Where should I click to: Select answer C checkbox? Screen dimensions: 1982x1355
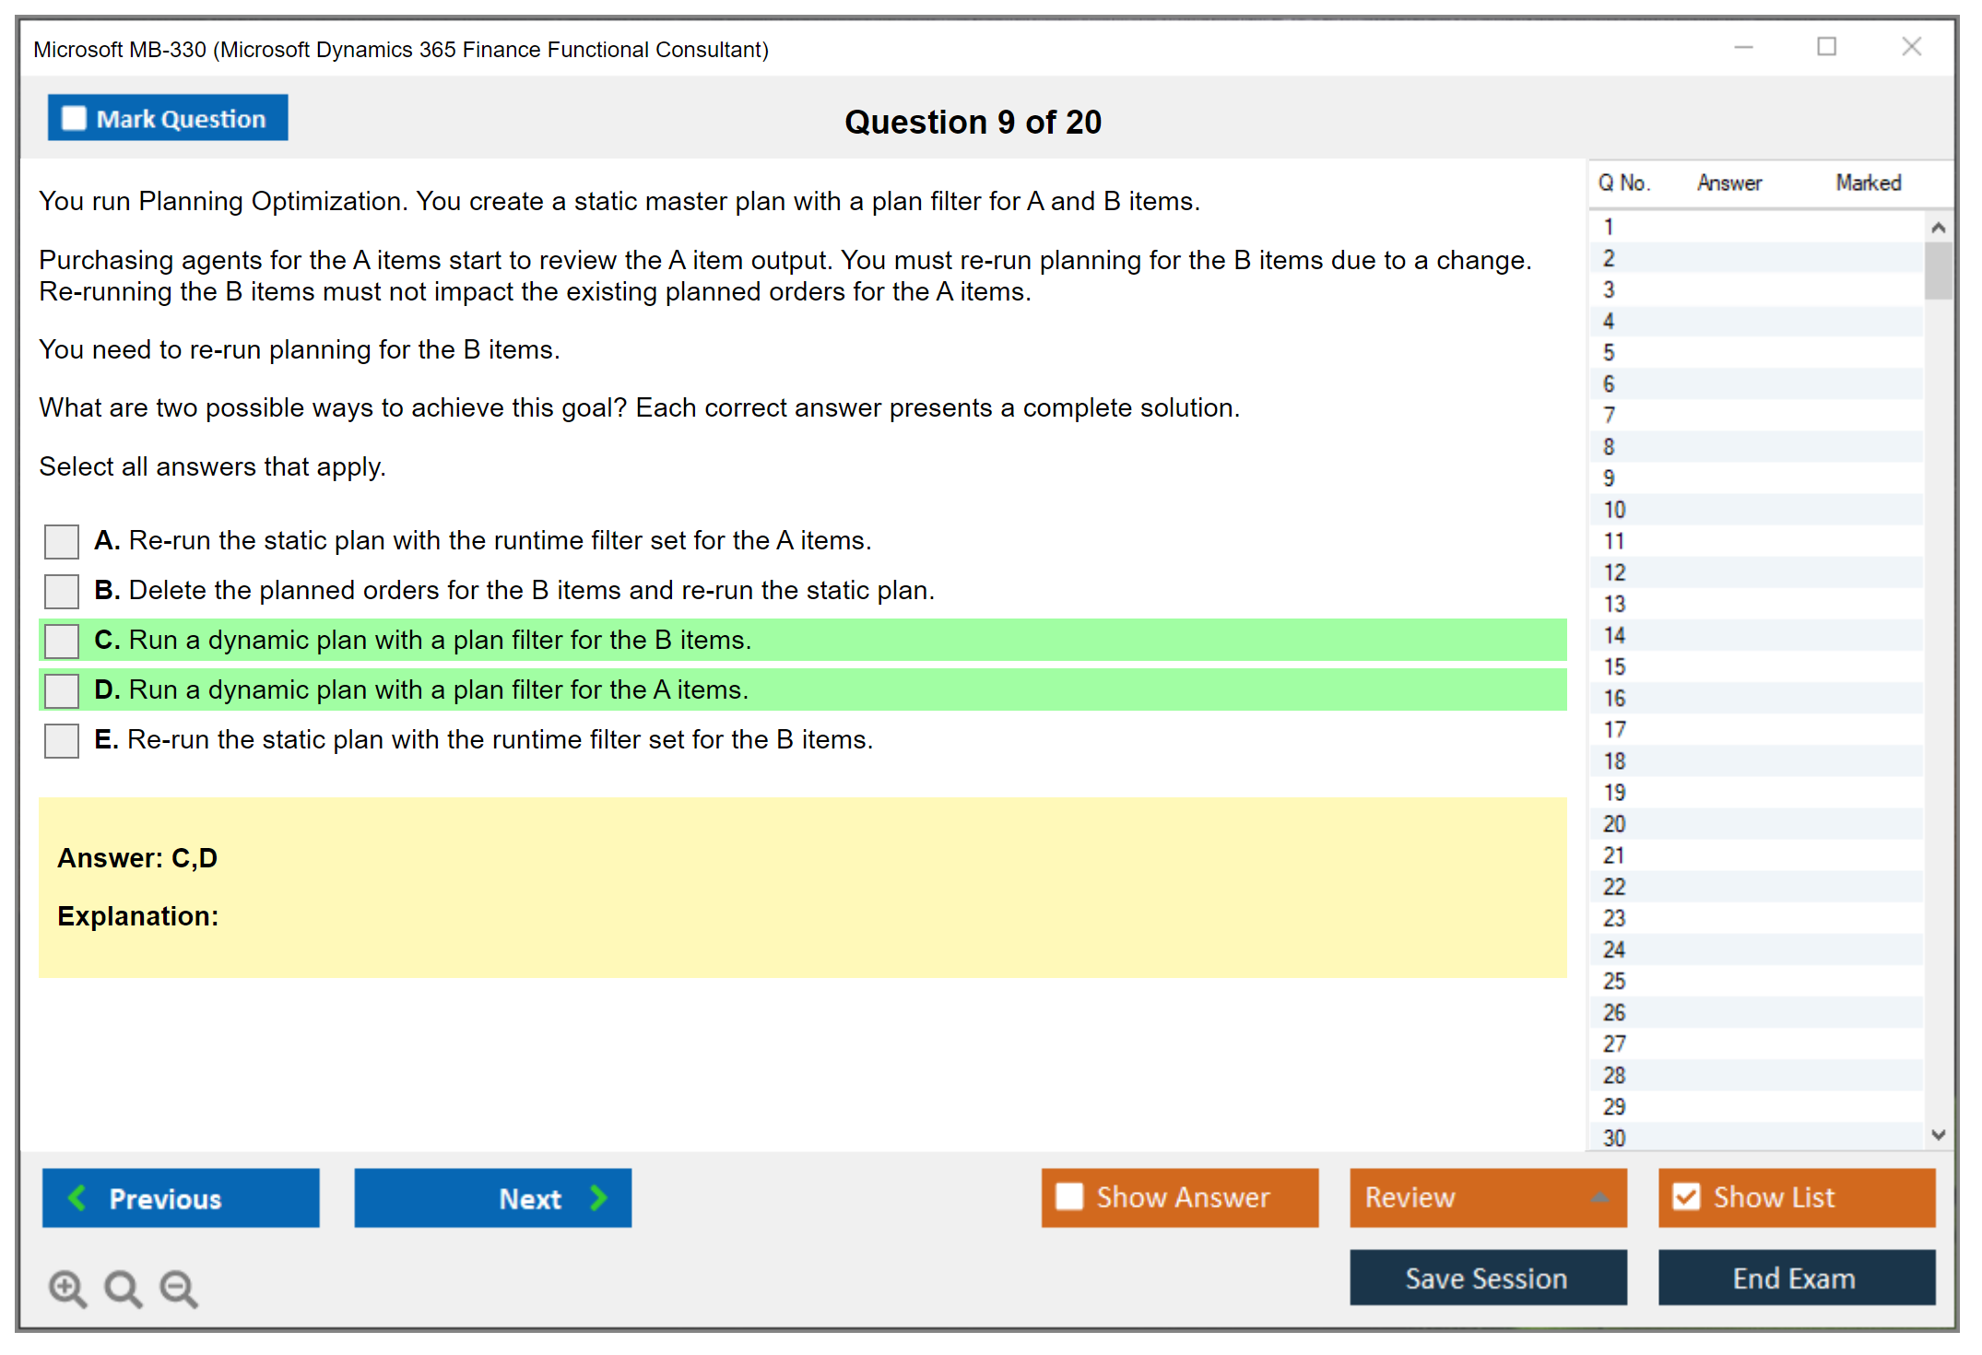click(62, 641)
